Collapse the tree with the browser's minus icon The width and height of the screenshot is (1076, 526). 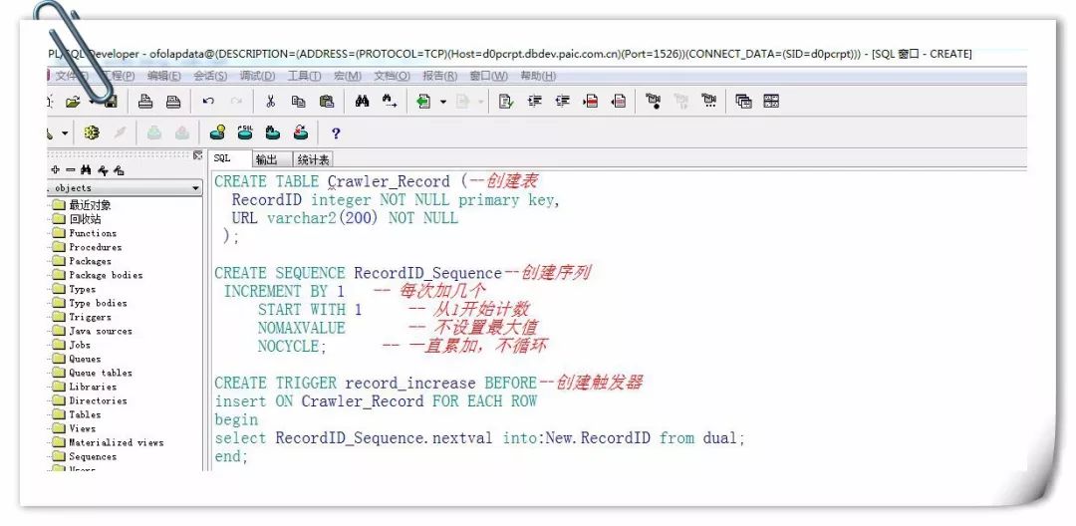[70, 170]
